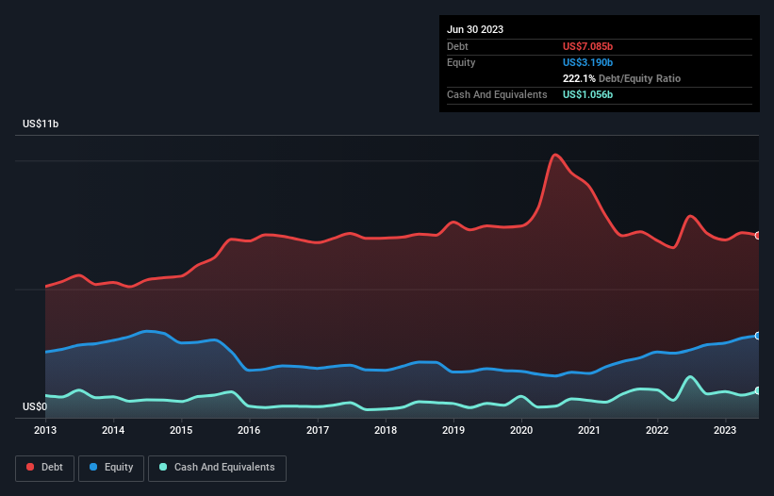This screenshot has height=496, width=774.
Task: Click the 2019 x-axis label
Action: pos(453,430)
